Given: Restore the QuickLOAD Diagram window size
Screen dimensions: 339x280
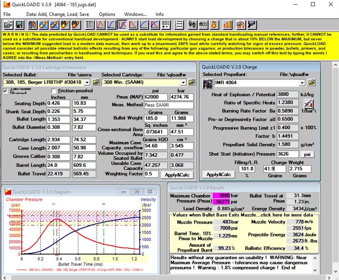Looking at the screenshot, I should coord(137,191).
